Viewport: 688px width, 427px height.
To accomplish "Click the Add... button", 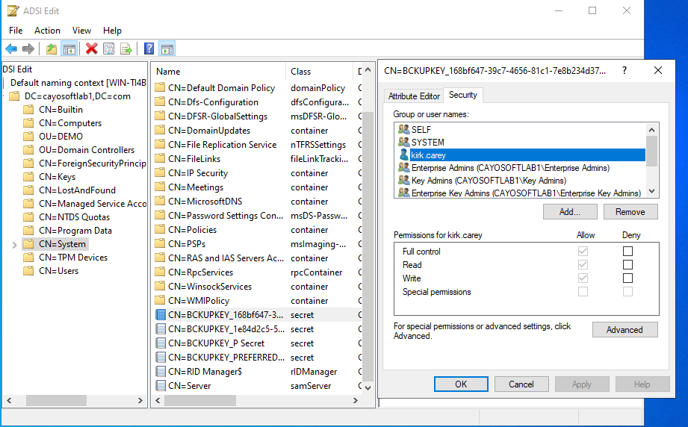I will [x=570, y=212].
